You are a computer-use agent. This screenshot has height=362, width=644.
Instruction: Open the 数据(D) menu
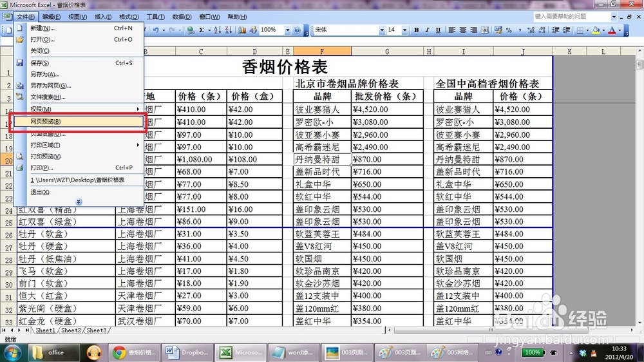point(182,17)
